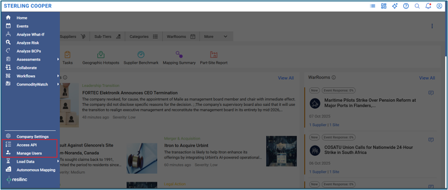The image size is (448, 190).
Task: Go to Home in sidebar
Action: coord(22,17)
